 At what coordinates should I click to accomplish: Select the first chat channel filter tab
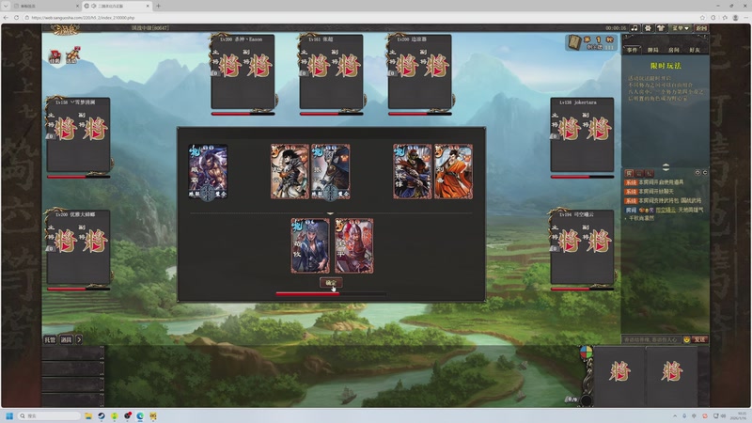[629, 173]
